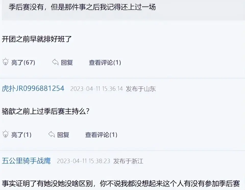Screen dimensions: 245x190
Task: Click the lightbulb icon beside 亮了(1)
Action: click(x=5, y=134)
